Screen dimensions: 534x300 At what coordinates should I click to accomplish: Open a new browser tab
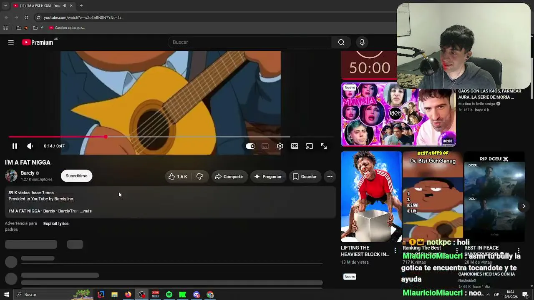(81, 6)
